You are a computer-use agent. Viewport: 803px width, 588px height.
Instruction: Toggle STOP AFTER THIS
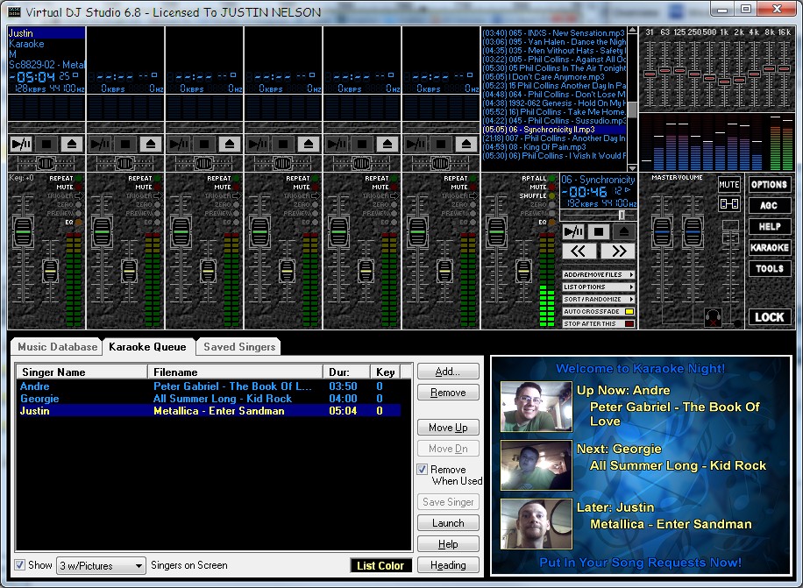(599, 323)
